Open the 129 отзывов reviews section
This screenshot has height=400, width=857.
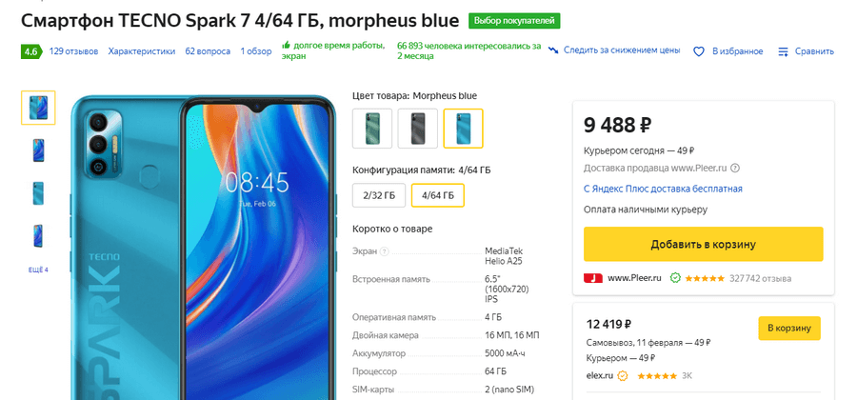pyautogui.click(x=73, y=51)
